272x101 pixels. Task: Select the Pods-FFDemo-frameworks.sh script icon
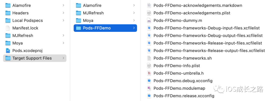[x=149, y=58]
